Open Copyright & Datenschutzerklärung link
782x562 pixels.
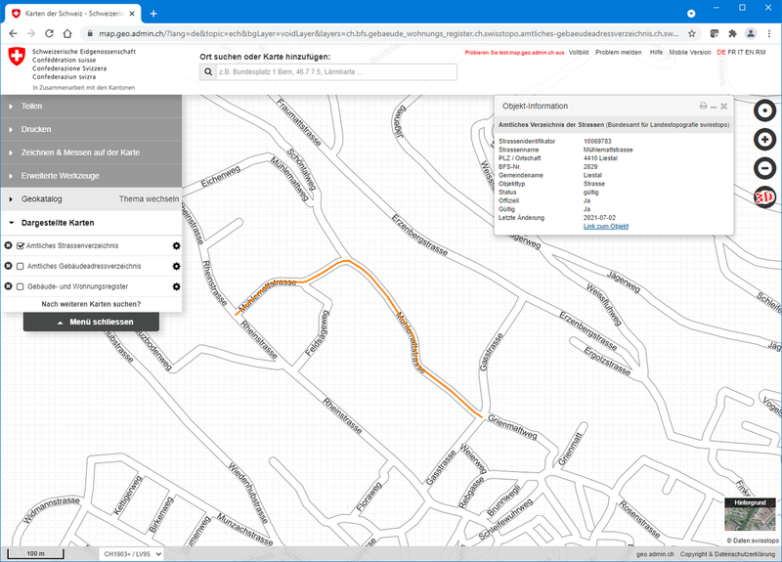tap(727, 554)
